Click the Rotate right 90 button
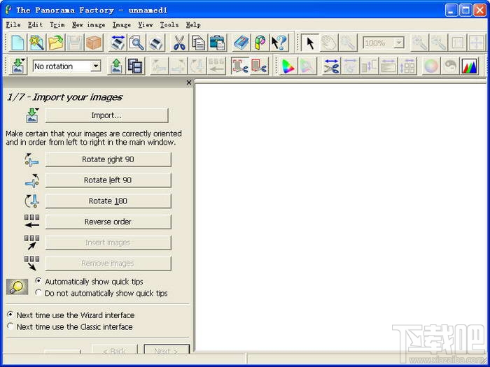 108,159
